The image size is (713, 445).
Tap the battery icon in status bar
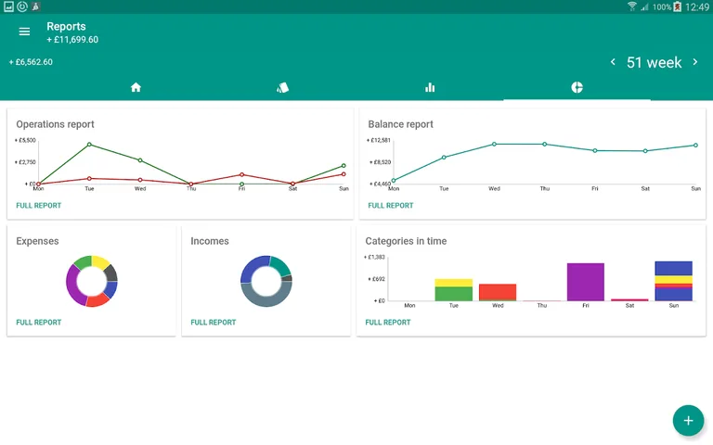tap(678, 6)
